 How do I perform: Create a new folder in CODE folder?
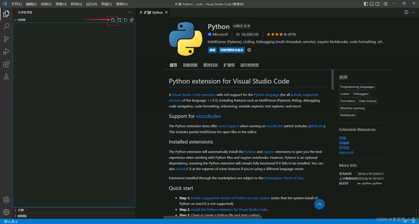pos(119,20)
